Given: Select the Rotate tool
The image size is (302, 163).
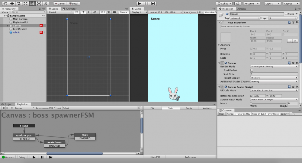Looking at the screenshot, I should [19, 3].
